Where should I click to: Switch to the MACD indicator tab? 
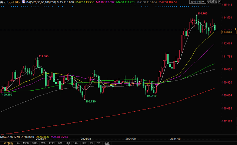pyautogui.click(x=26, y=143)
